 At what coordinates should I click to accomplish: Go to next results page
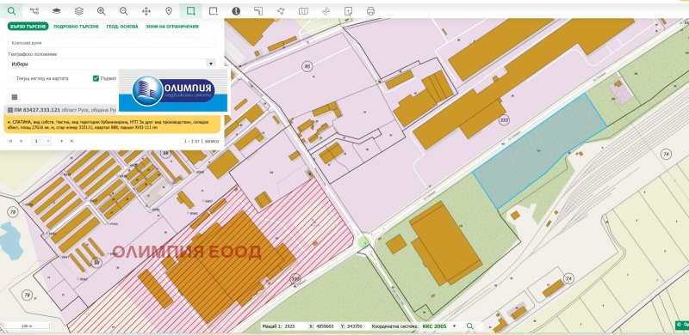61,141
